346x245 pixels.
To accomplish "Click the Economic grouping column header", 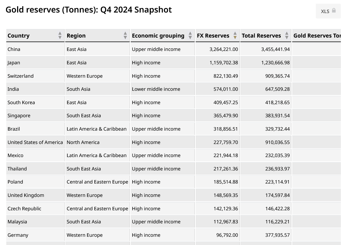I will click(158, 36).
